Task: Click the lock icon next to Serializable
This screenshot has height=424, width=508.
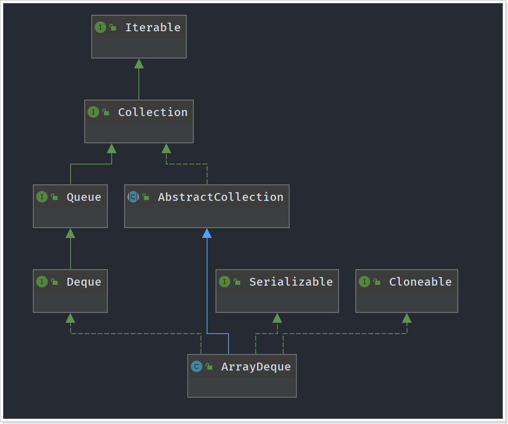Action: point(237,282)
